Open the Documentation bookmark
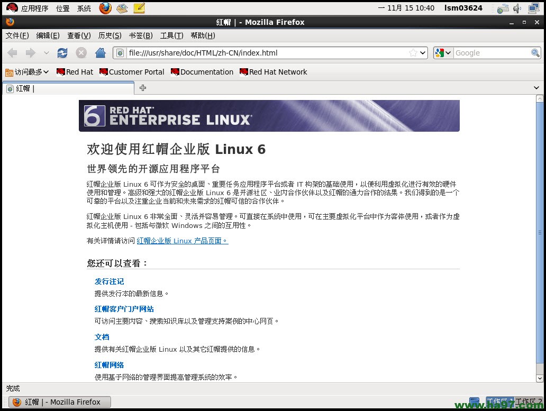546x411 pixels. [202, 72]
